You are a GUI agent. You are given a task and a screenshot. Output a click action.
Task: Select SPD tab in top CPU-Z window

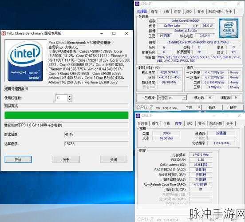pos(189,12)
